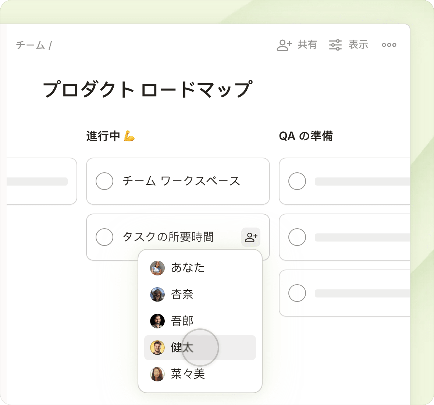Click 菜々美's avatar picture
The width and height of the screenshot is (434, 405).
click(157, 374)
